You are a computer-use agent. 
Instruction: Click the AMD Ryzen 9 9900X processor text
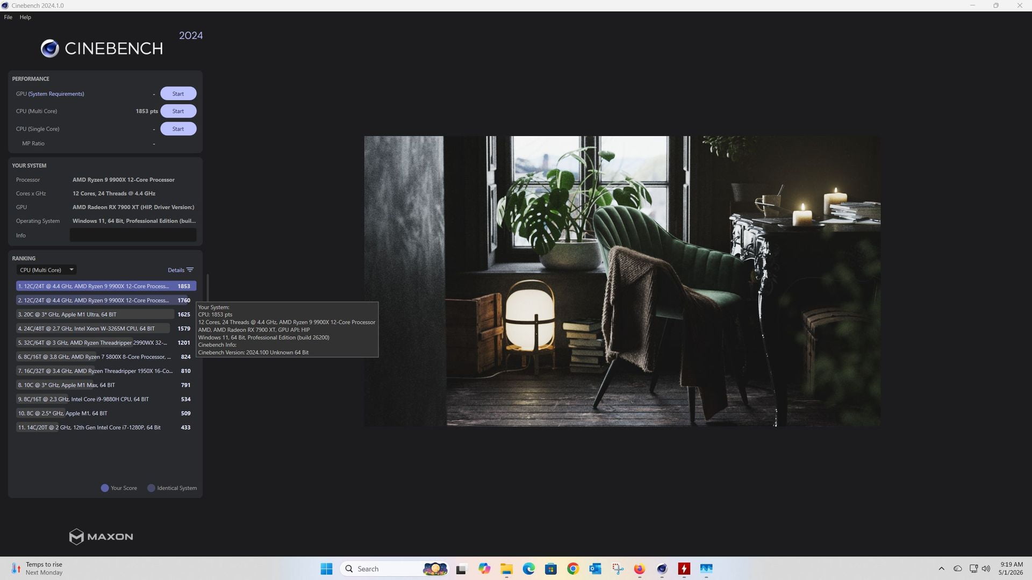pyautogui.click(x=124, y=180)
